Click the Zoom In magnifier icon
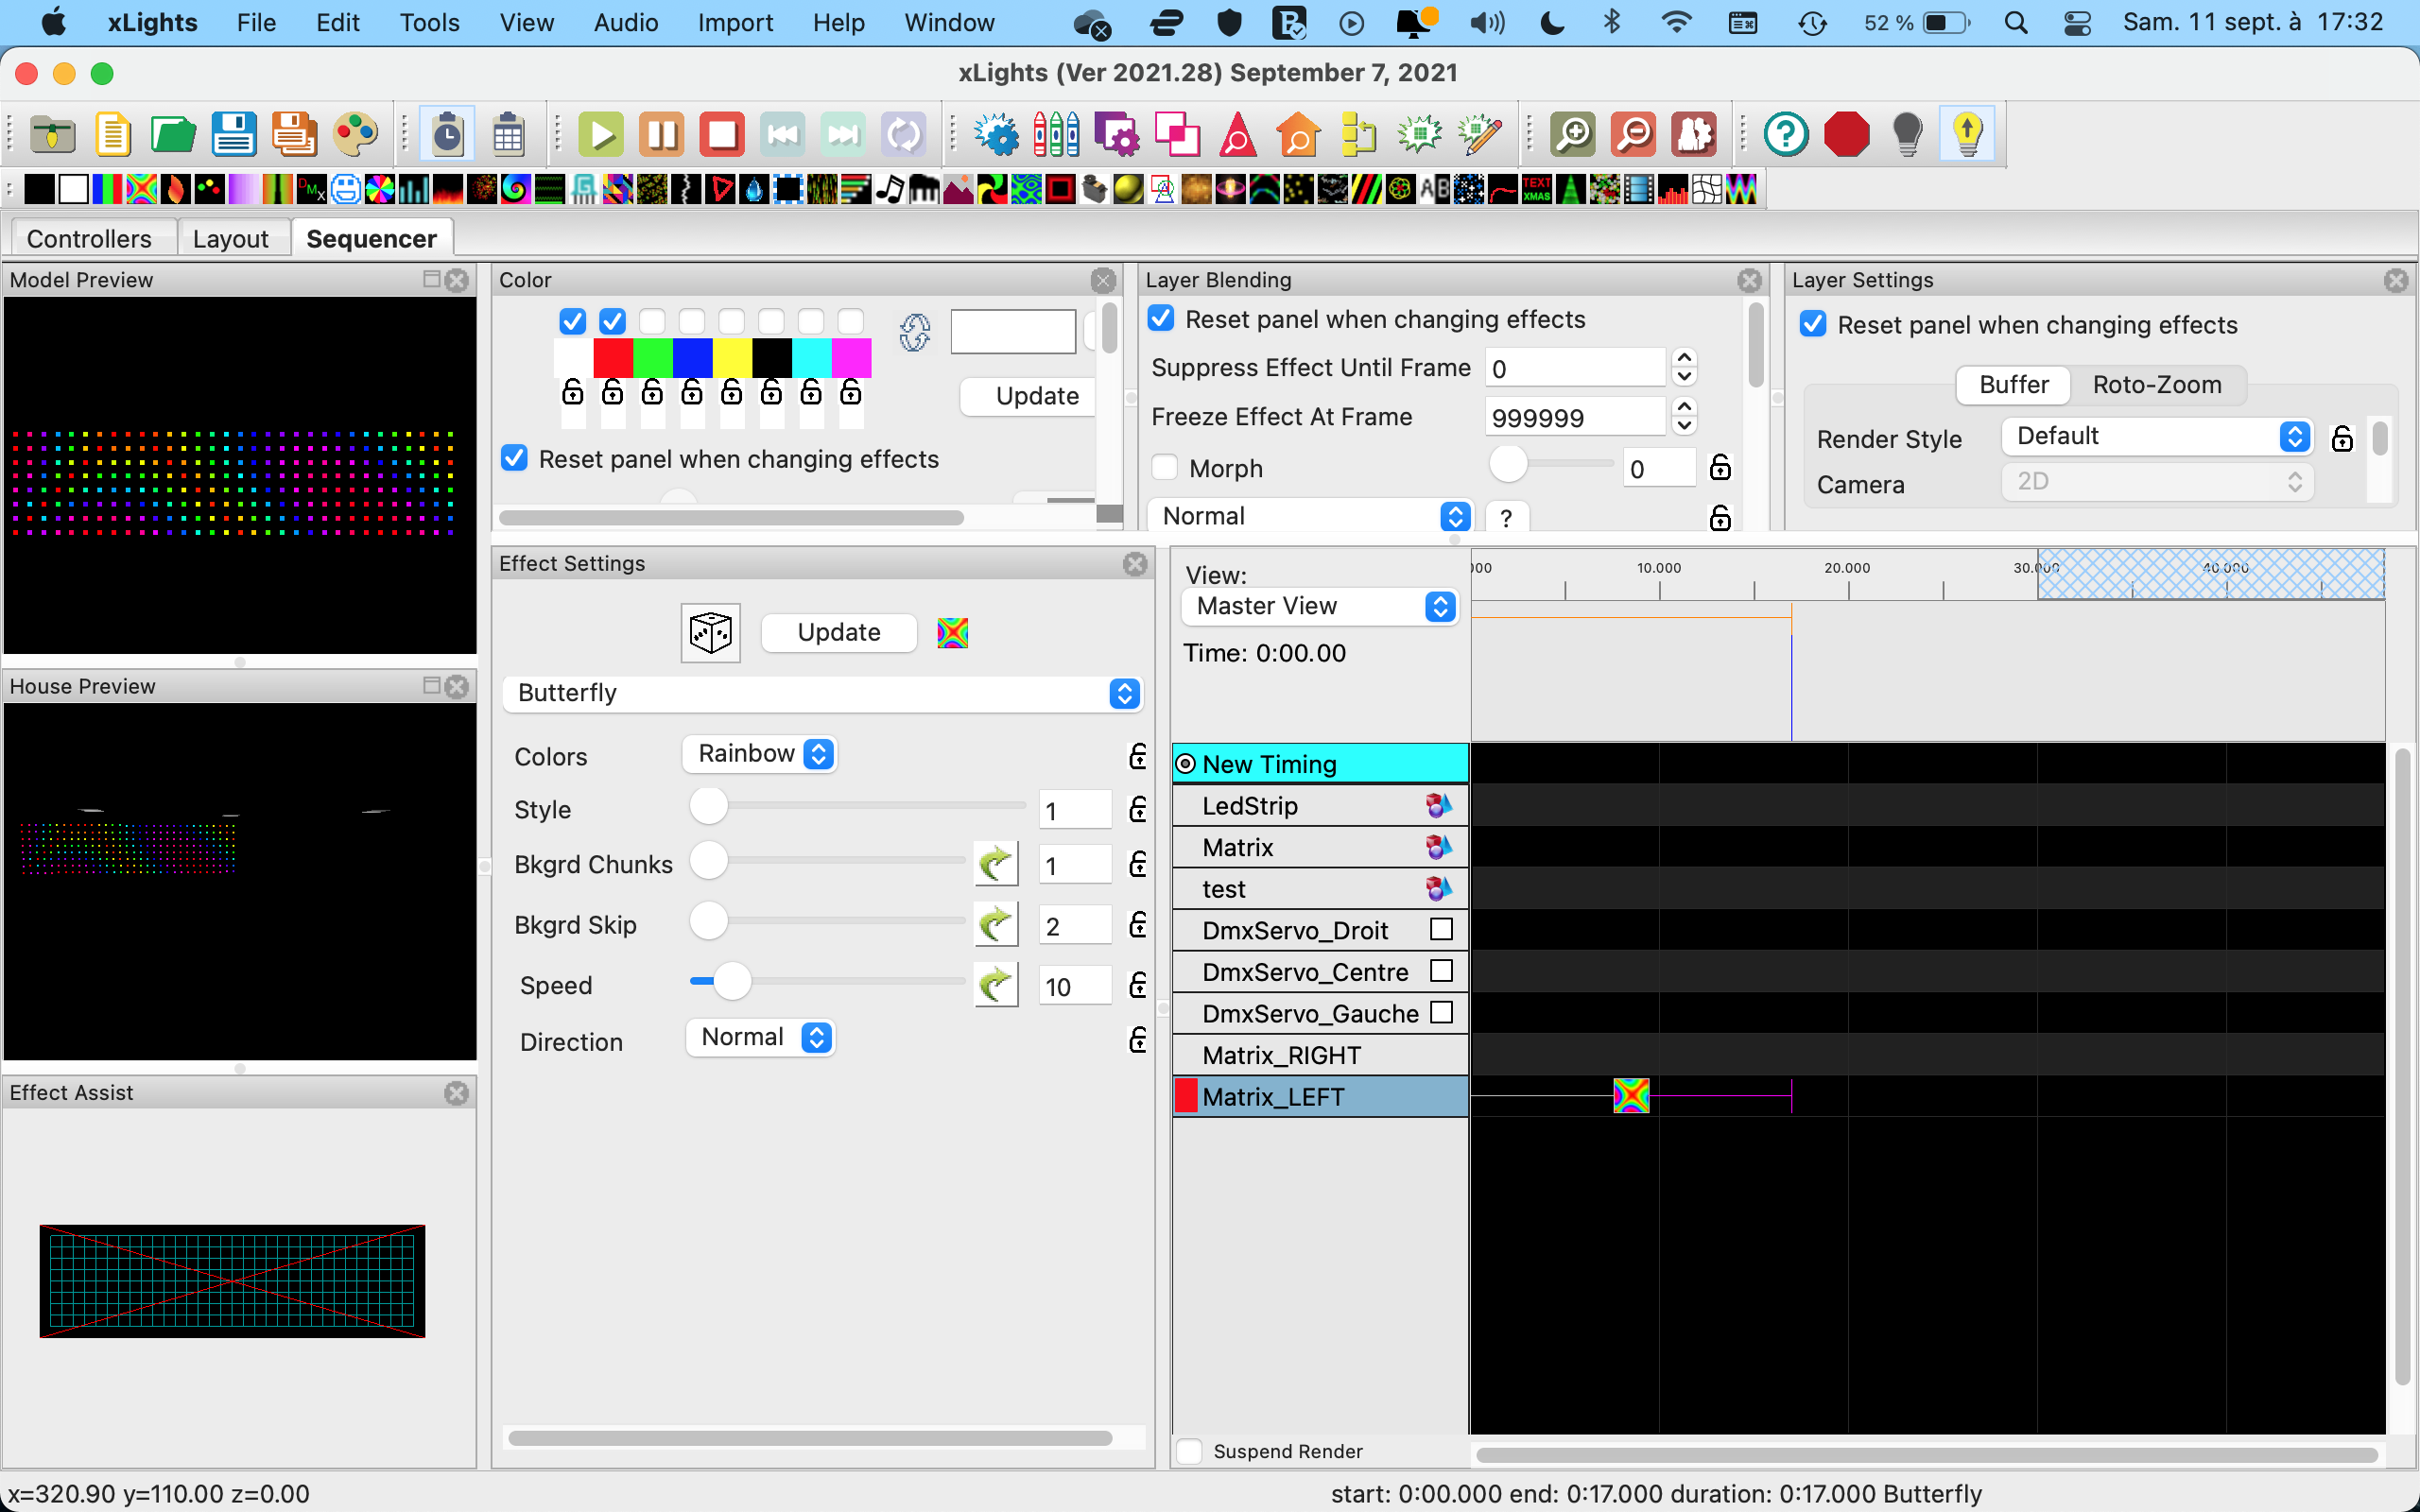The image size is (2420, 1512). 1572,134
